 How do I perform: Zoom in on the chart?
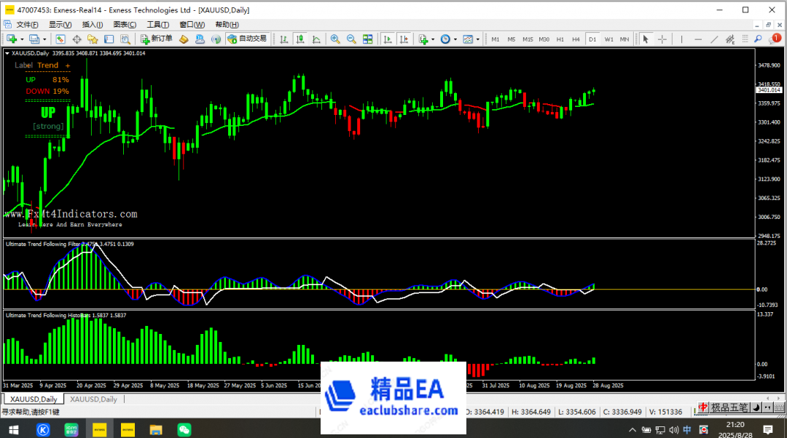(x=336, y=39)
